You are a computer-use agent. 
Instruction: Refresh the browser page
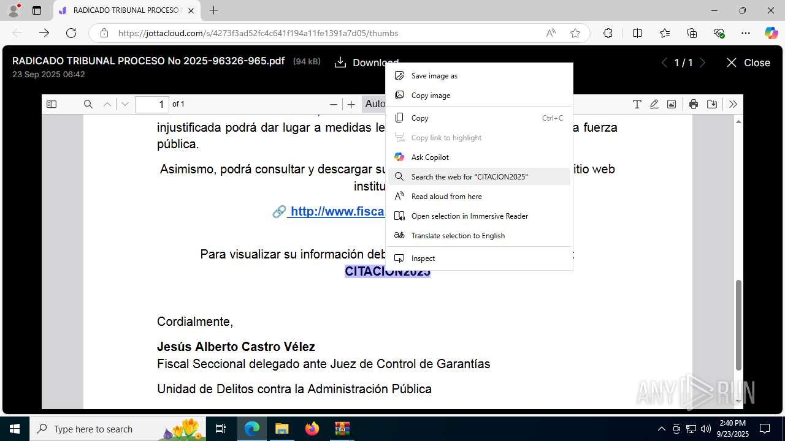click(71, 33)
